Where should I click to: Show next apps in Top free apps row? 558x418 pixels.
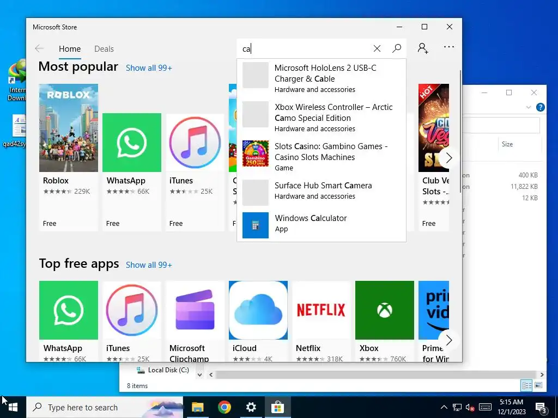tap(449, 340)
